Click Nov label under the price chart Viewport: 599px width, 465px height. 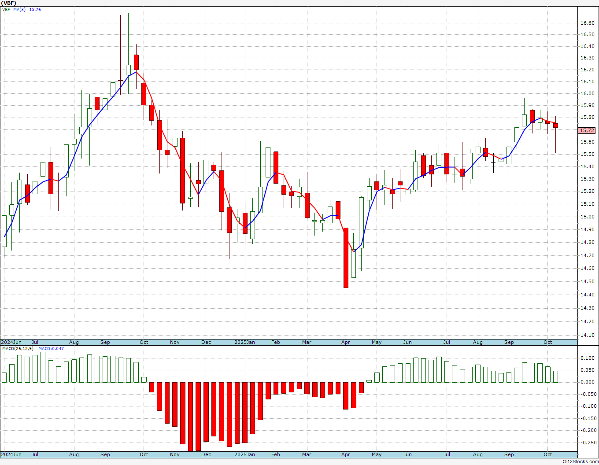pyautogui.click(x=175, y=342)
